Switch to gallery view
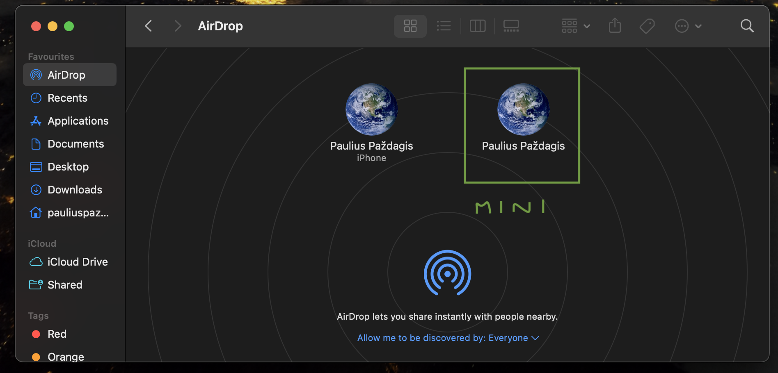 [511, 26]
